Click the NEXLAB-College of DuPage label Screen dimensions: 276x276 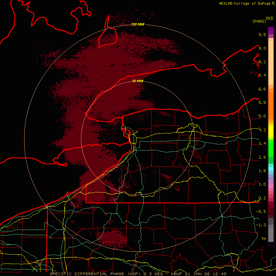[245, 3]
